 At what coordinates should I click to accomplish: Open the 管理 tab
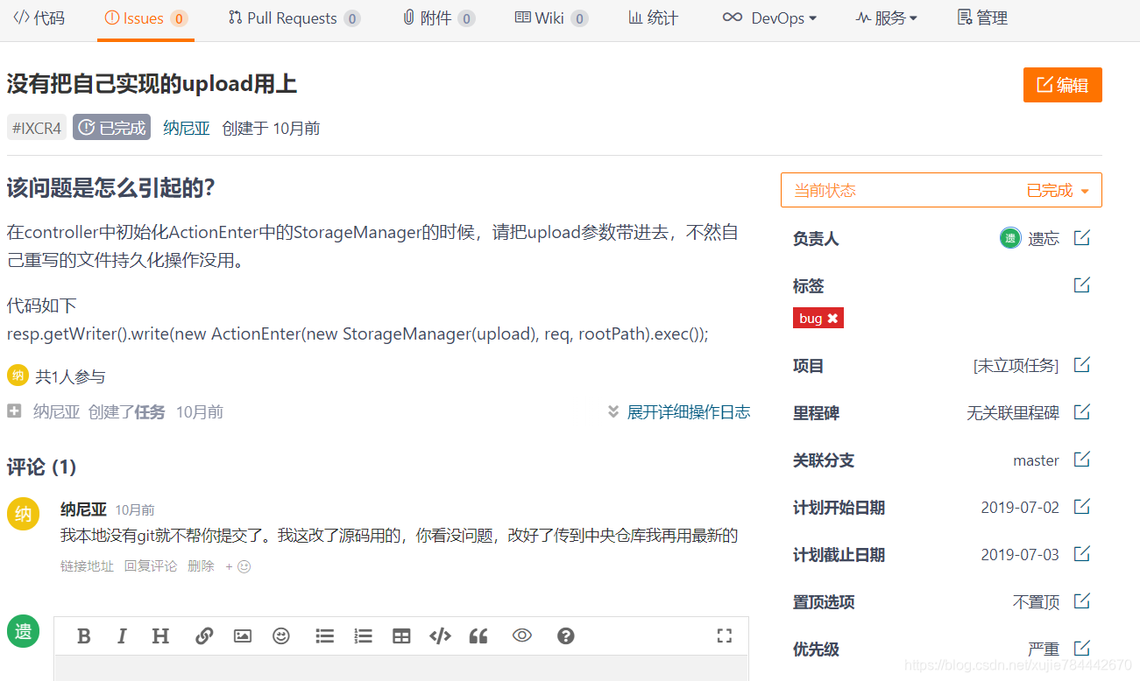[982, 18]
